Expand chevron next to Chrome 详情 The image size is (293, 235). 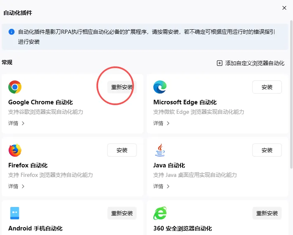[x=23, y=123]
